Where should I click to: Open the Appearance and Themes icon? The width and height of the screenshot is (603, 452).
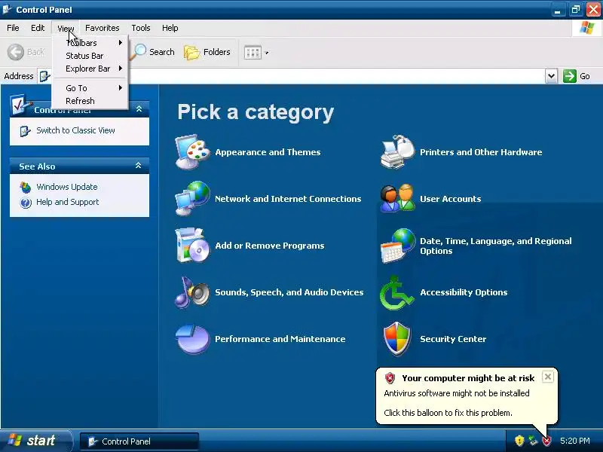pyautogui.click(x=192, y=152)
